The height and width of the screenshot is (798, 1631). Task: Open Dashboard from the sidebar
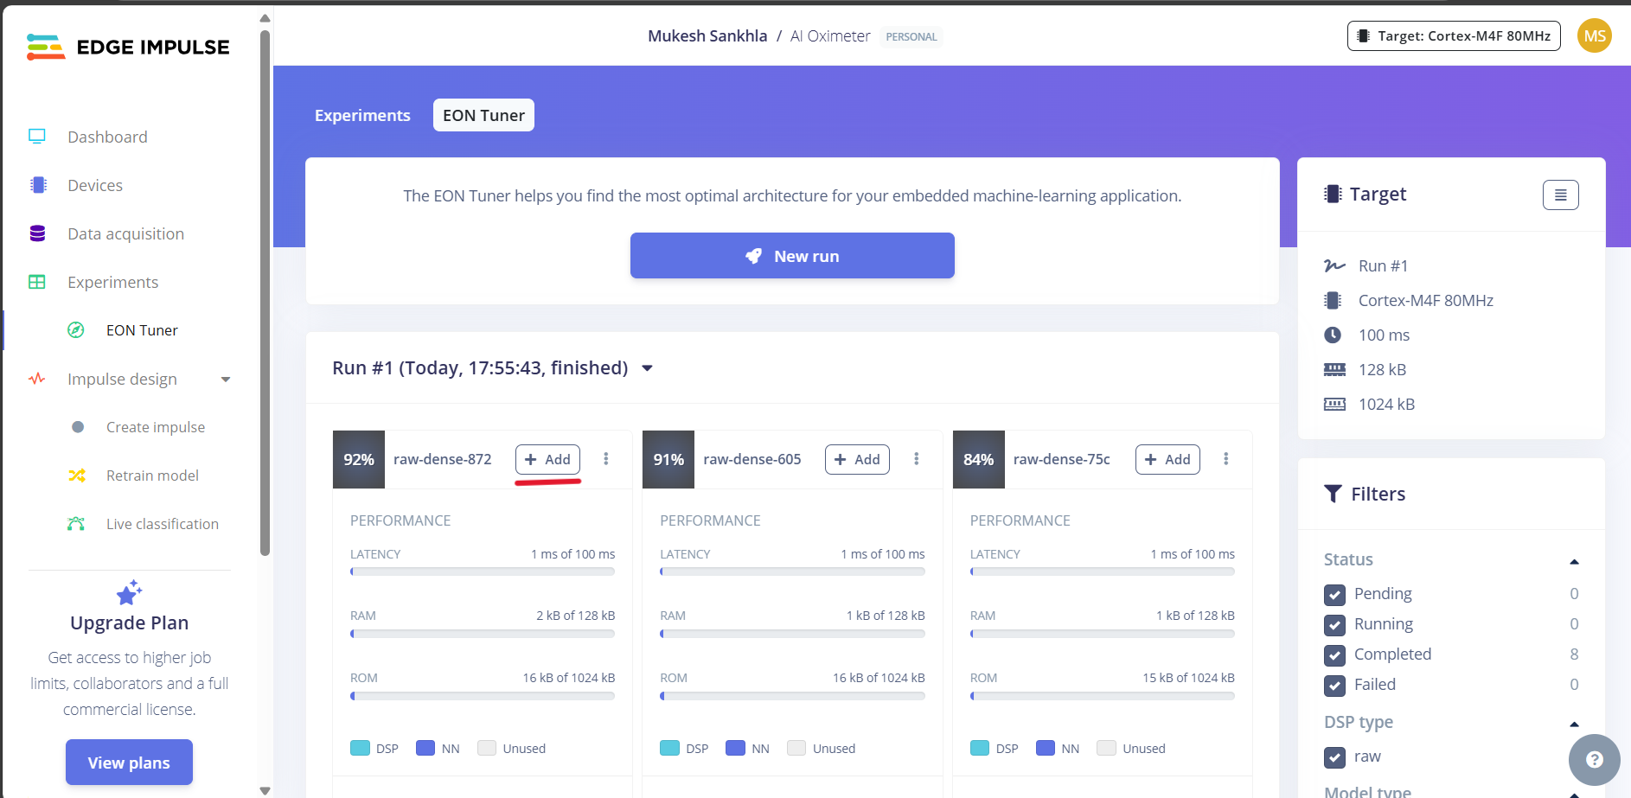click(x=107, y=137)
